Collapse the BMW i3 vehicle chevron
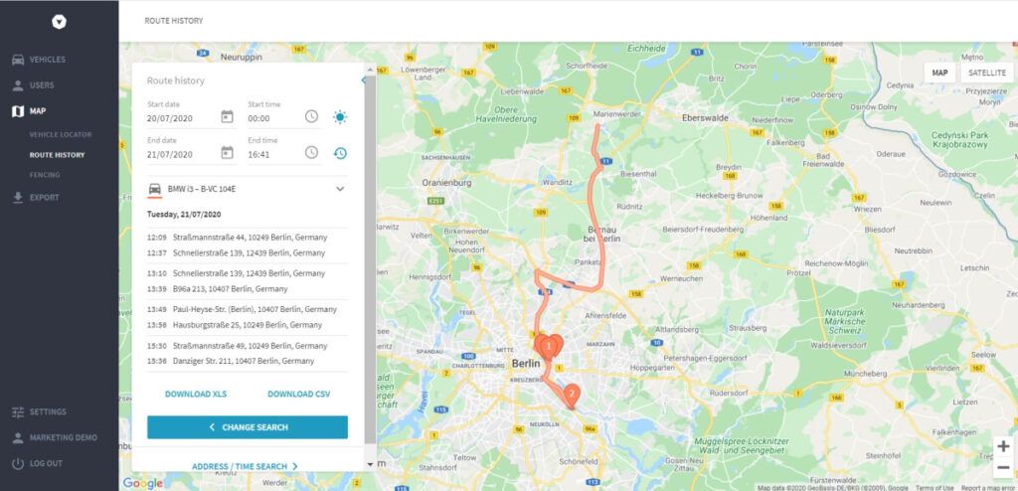The height and width of the screenshot is (491, 1018). [x=340, y=189]
